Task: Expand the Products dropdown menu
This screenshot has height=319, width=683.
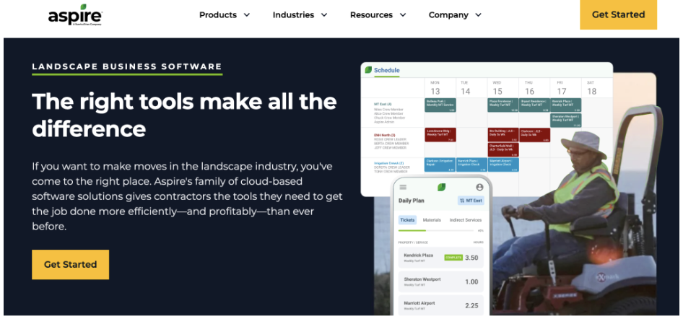Action: pyautogui.click(x=225, y=15)
